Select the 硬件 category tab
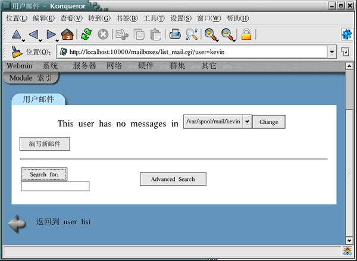 point(146,66)
